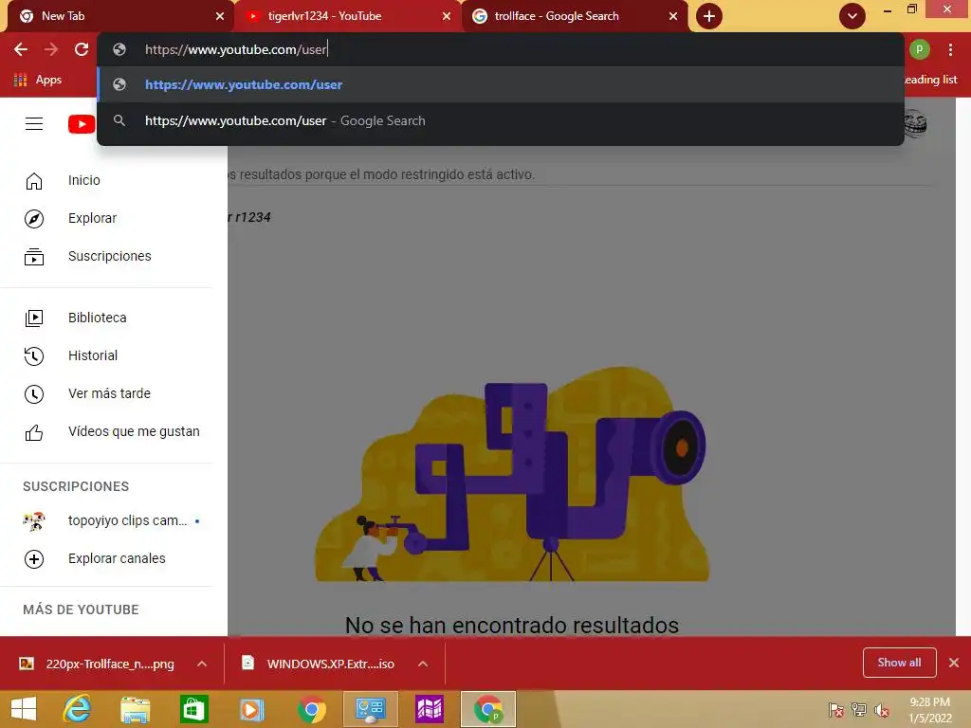
Task: Select the https://www.youtube.com/user URL suggestion
Action: (501, 84)
